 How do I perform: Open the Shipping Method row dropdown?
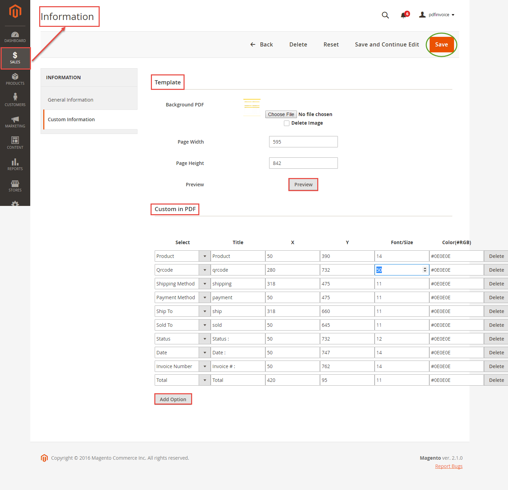pos(205,283)
